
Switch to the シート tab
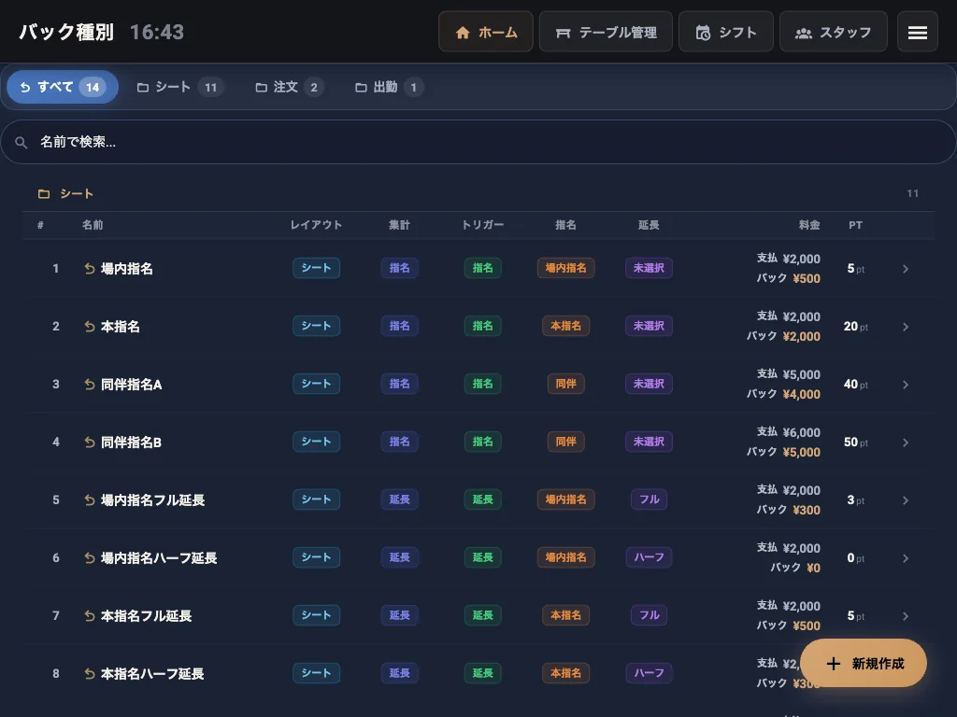180,87
